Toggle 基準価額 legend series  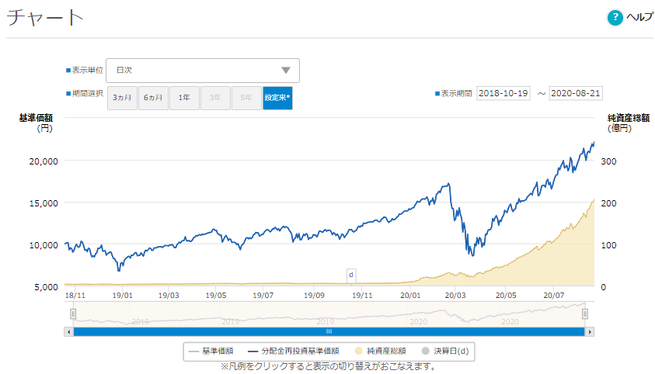pyautogui.click(x=211, y=351)
